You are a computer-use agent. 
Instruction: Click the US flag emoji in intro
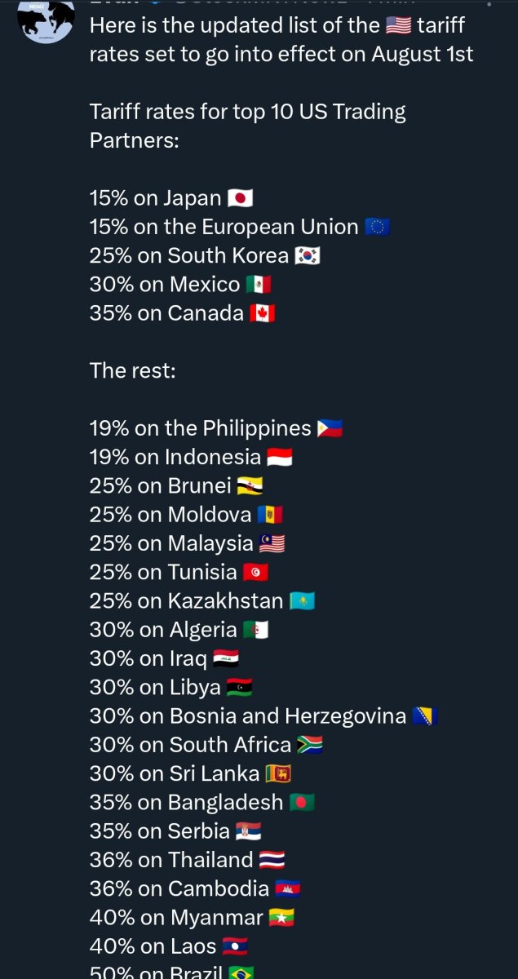pos(398,25)
